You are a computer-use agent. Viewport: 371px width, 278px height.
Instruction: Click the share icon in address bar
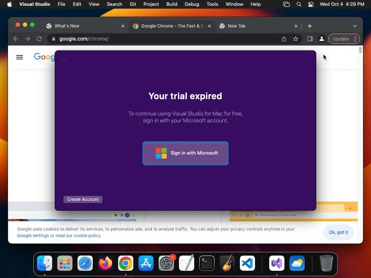pyautogui.click(x=284, y=39)
